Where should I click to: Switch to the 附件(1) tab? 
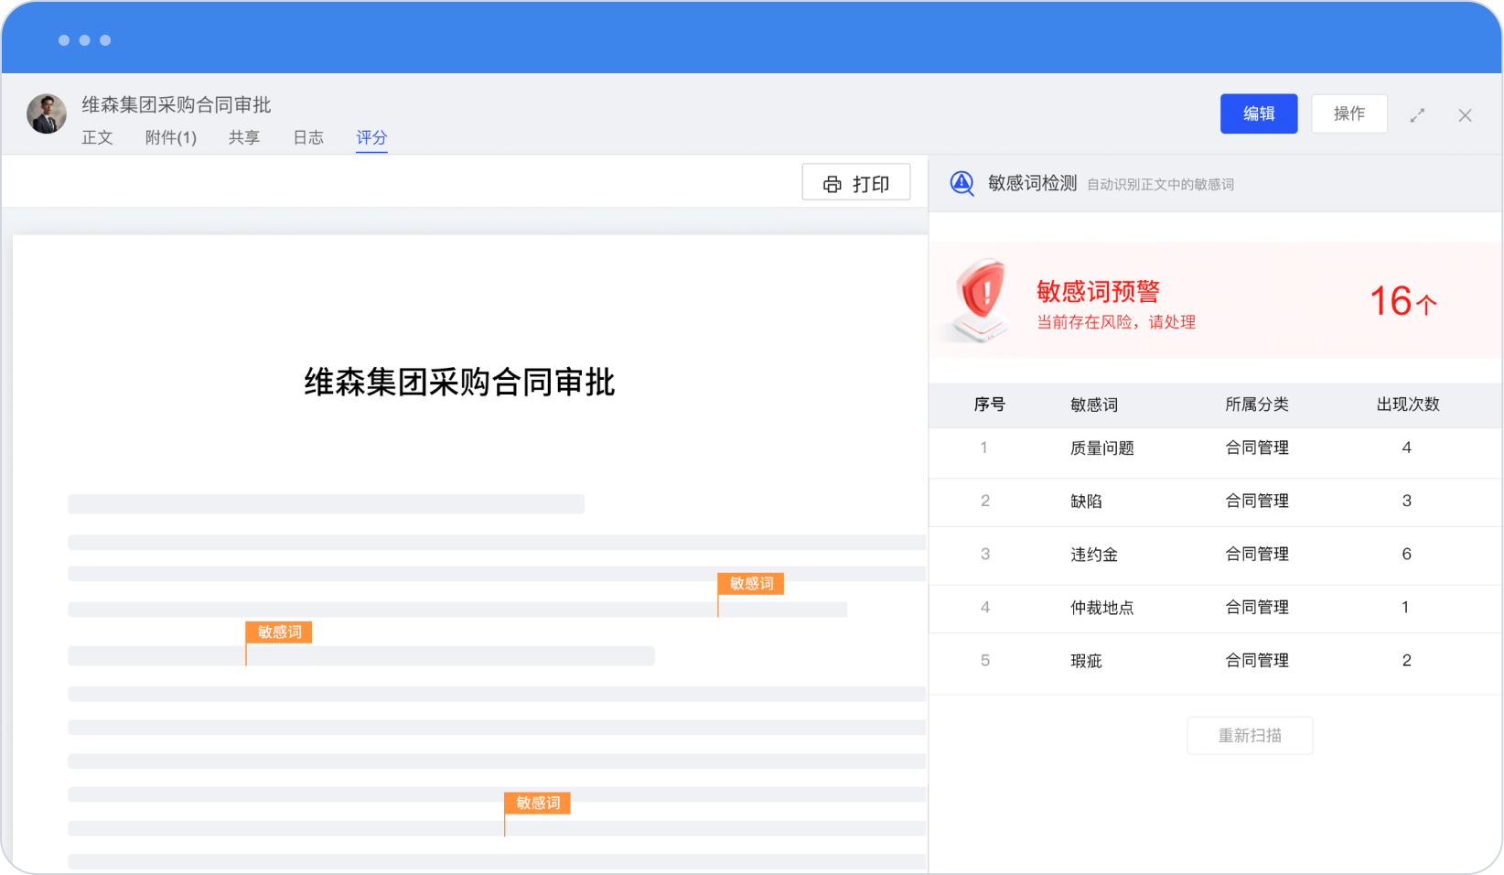pyautogui.click(x=171, y=137)
